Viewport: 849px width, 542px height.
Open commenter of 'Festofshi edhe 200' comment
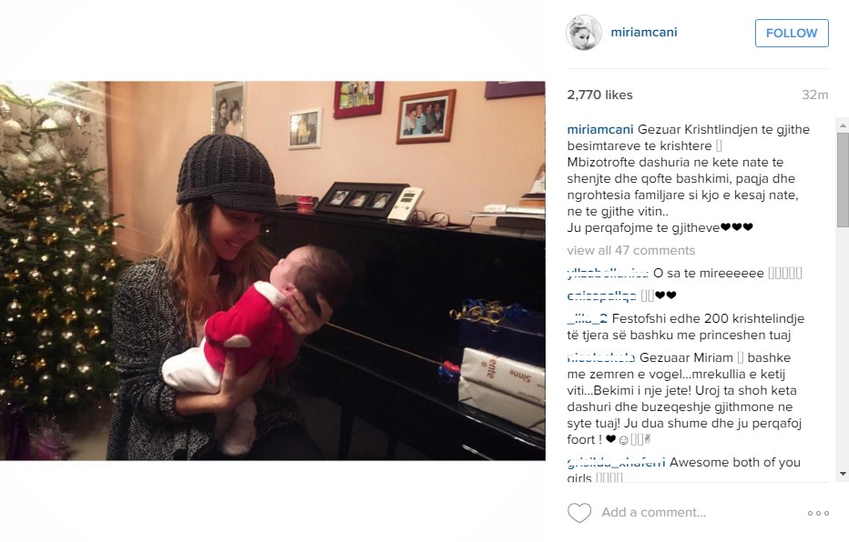tap(587, 319)
